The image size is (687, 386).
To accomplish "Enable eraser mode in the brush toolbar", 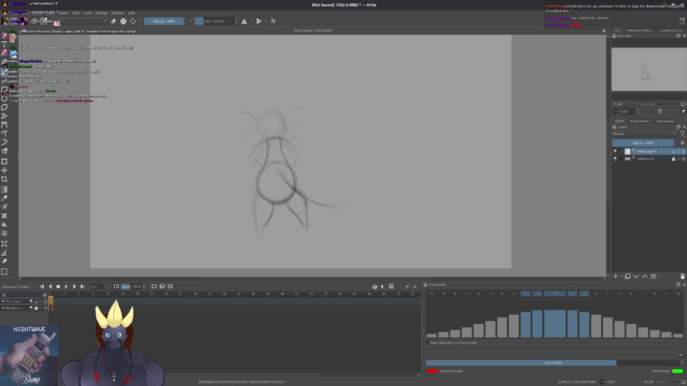I will pos(113,21).
